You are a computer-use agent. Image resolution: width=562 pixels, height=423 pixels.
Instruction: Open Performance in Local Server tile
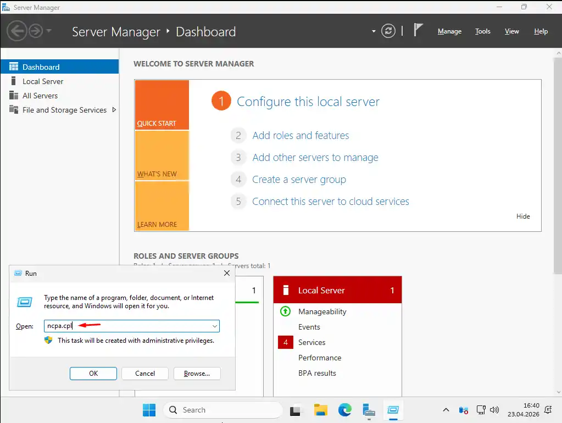(x=320, y=358)
